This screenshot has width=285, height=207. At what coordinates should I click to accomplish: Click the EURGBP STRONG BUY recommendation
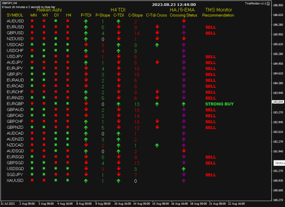(x=219, y=104)
